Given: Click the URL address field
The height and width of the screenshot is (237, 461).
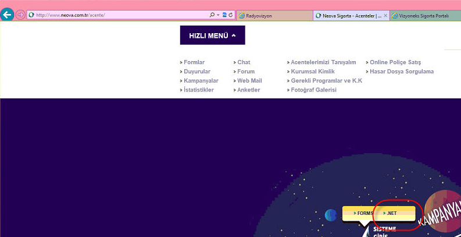Looking at the screenshot, I should pos(116,15).
